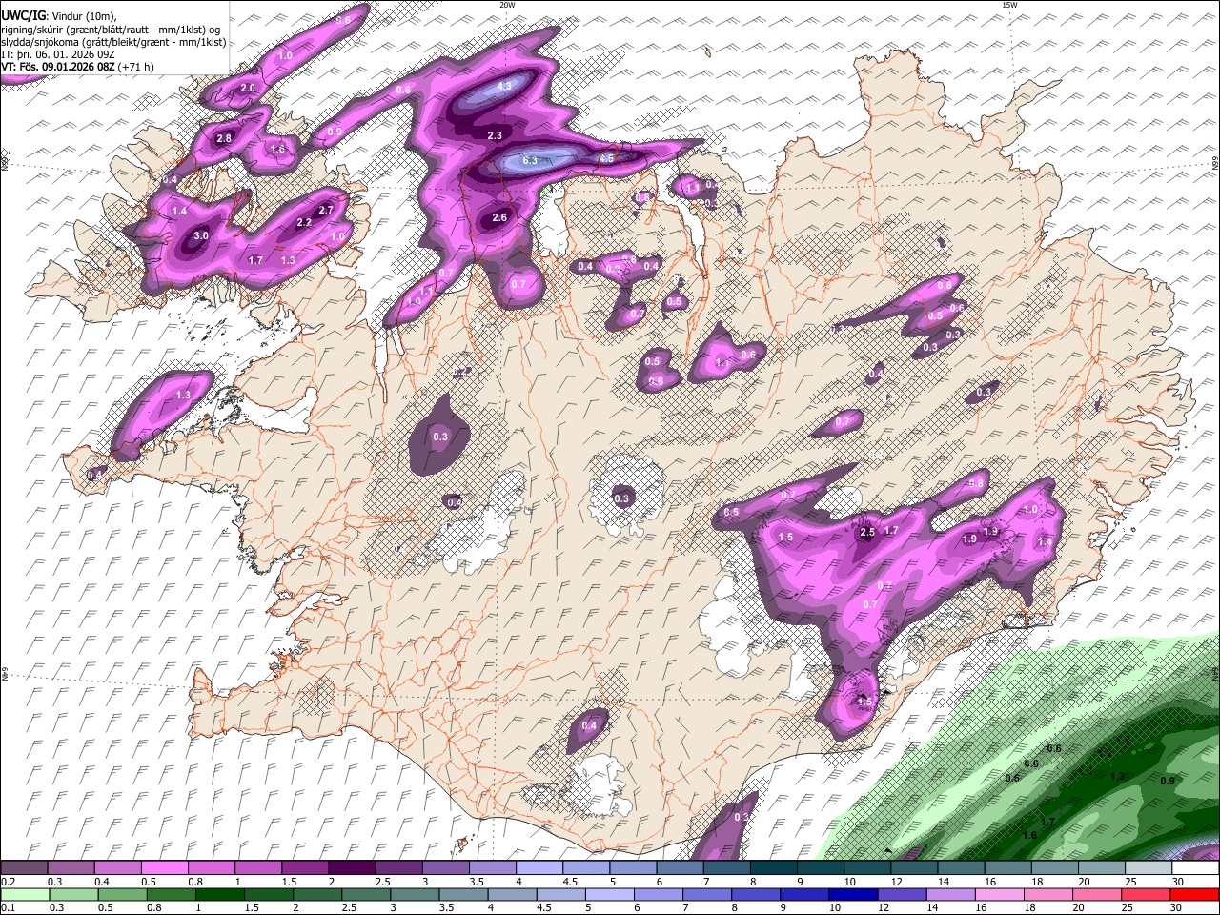Select the red-pink 25 rain-scale swatch

(1147, 895)
